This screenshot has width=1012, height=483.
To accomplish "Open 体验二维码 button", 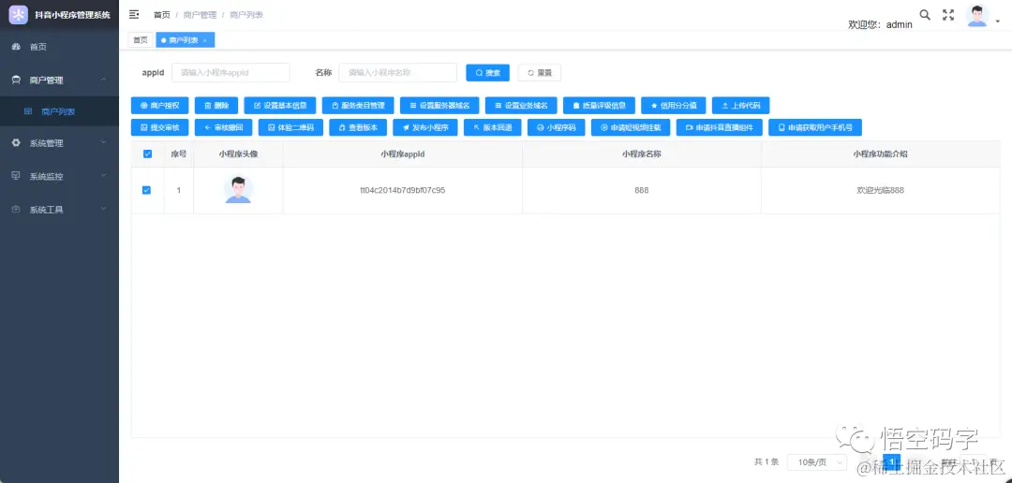I will coord(290,127).
